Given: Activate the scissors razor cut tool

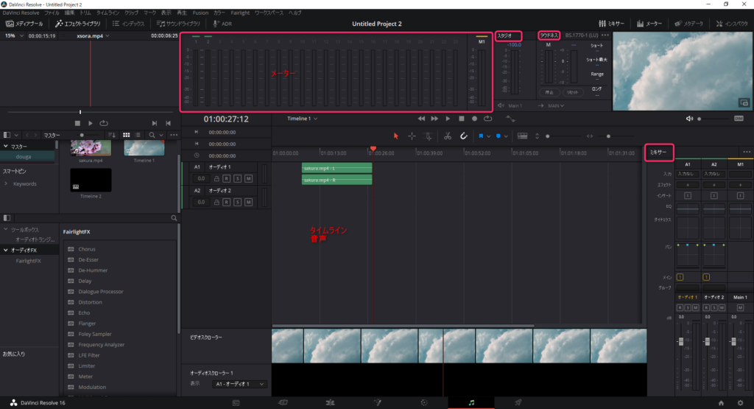Looking at the screenshot, I should click(x=448, y=136).
